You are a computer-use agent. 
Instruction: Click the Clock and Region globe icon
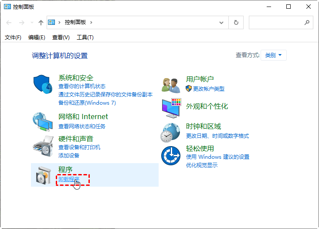[x=170, y=133]
